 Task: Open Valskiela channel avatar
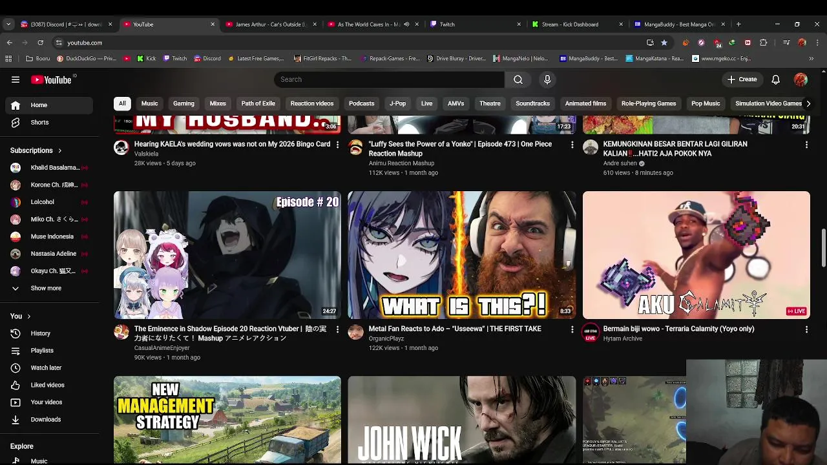[x=121, y=147]
